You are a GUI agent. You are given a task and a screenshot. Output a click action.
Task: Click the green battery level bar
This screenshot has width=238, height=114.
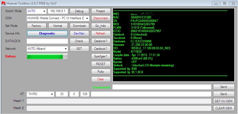[47, 56]
